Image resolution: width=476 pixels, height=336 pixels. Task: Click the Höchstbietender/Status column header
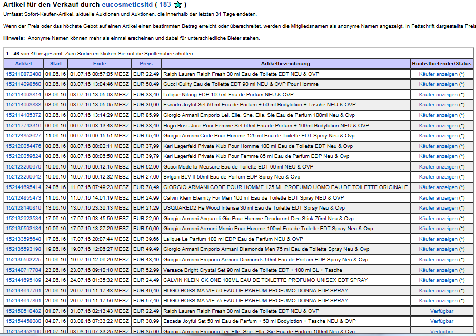[441, 63]
